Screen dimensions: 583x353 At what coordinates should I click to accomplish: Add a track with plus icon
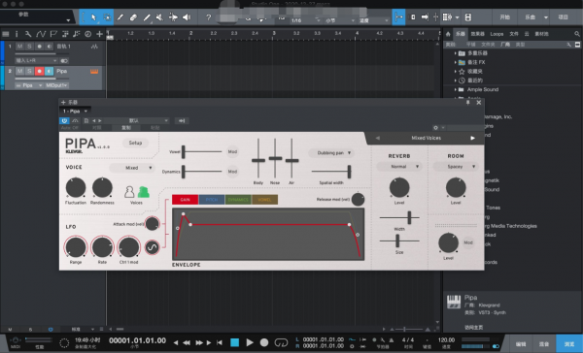point(99,34)
